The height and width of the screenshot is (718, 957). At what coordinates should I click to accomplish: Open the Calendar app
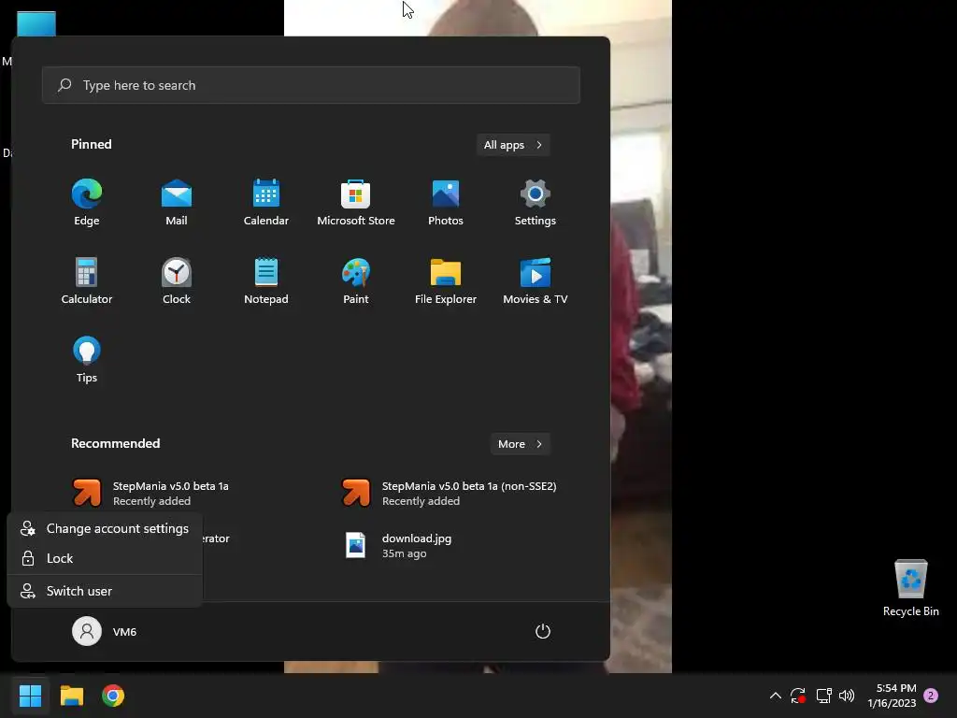266,203
